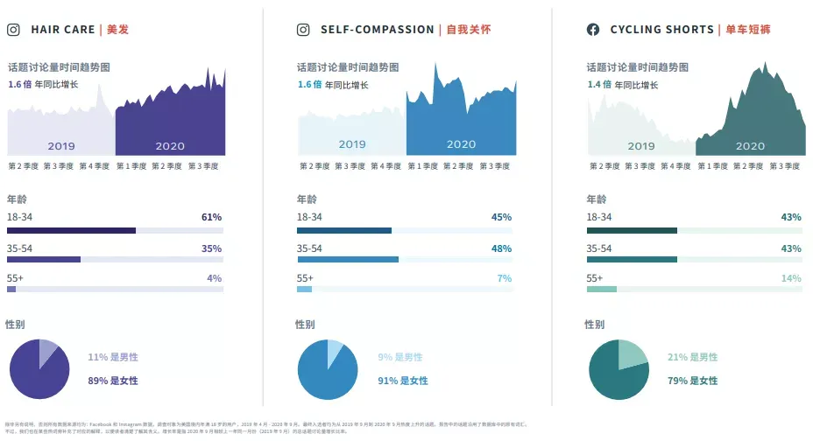813x441 pixels.
Task: Click the 89% female label in hair care
Action: pyautogui.click(x=112, y=381)
